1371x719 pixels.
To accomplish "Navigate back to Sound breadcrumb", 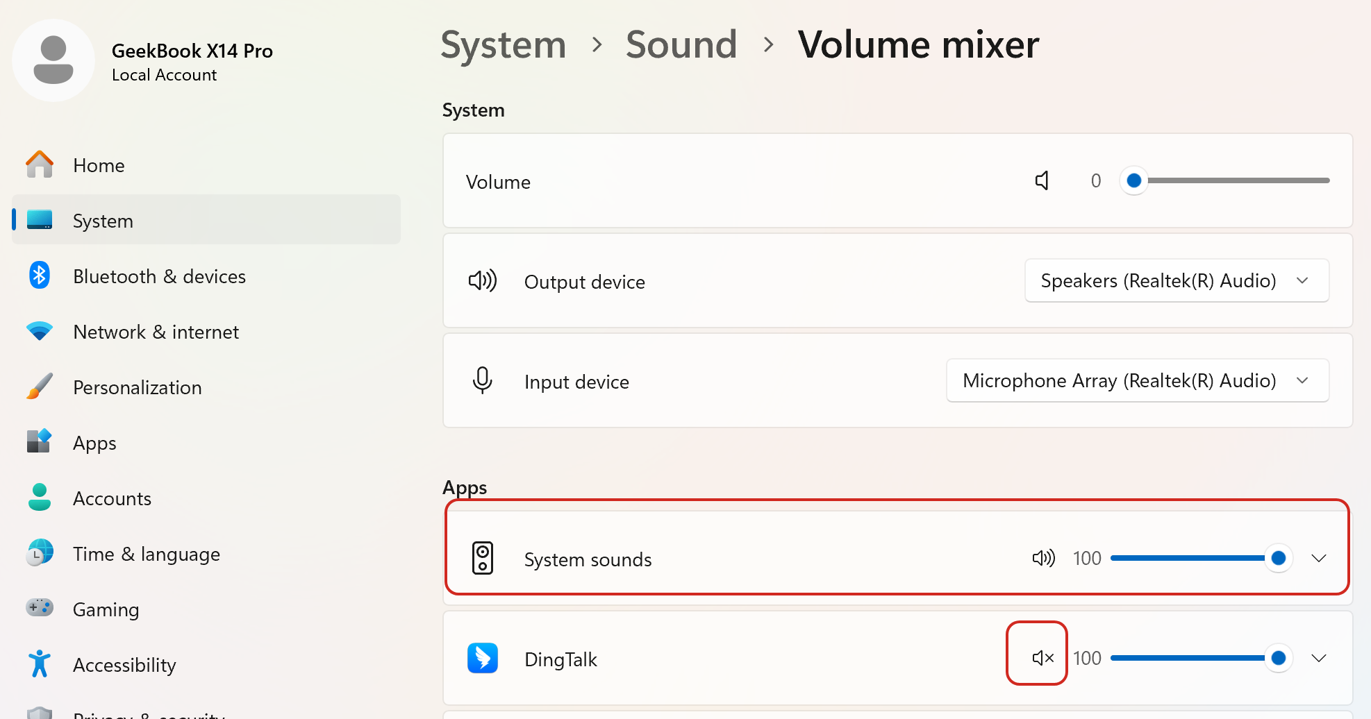I will tap(681, 45).
